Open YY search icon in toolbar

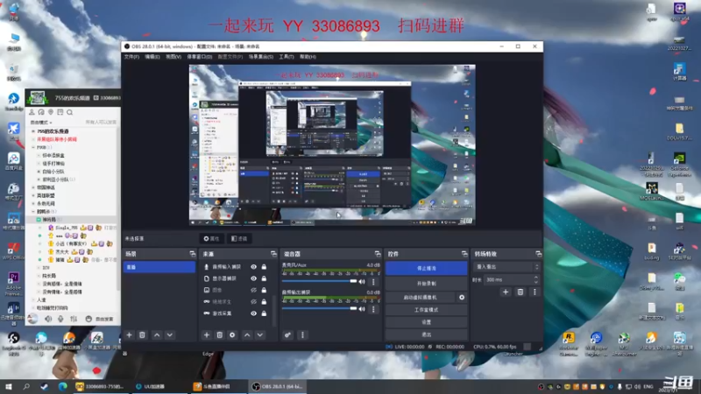[70, 113]
